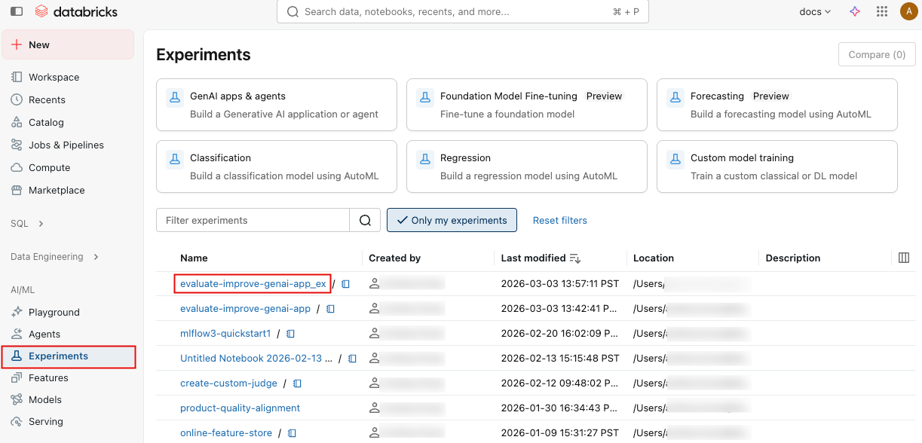Open the docs workspace dropdown
This screenshot has width=922, height=443.
(815, 12)
